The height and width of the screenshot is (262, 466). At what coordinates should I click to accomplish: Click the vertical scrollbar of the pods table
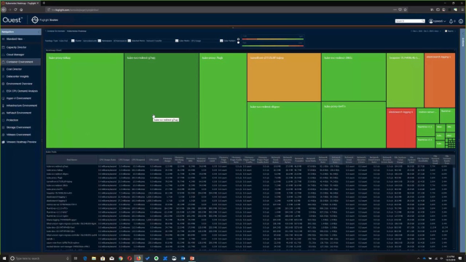pyautogui.click(x=454, y=188)
